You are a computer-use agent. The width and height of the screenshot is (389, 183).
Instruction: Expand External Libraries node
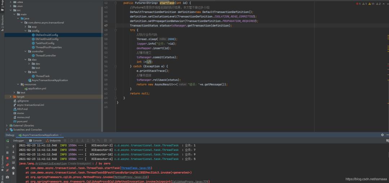click(7, 125)
